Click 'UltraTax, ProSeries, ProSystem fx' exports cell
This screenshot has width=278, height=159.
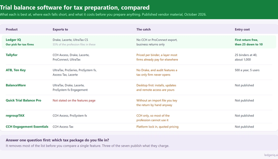click(x=75, y=72)
